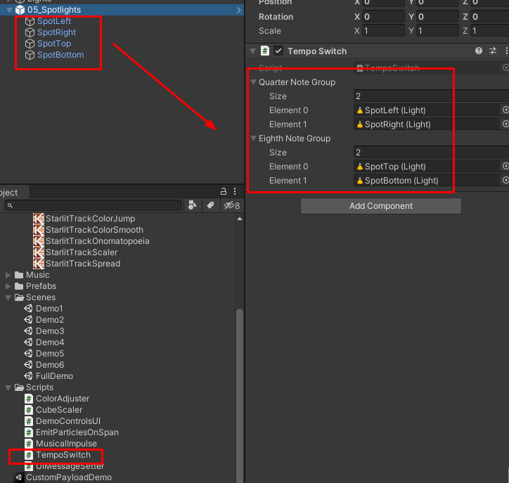Select Demo3 scene in Project
This screenshot has width=509, height=483.
50,331
